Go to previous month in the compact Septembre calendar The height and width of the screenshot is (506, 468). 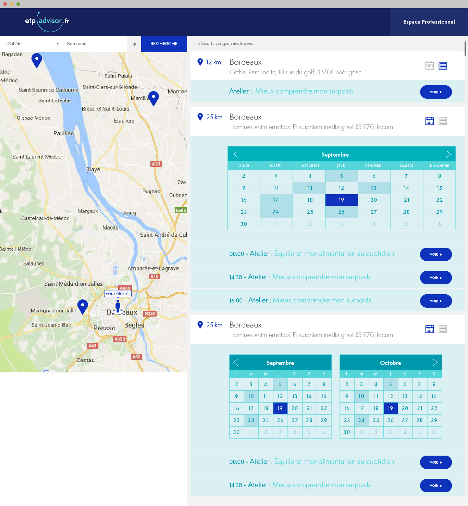click(236, 362)
